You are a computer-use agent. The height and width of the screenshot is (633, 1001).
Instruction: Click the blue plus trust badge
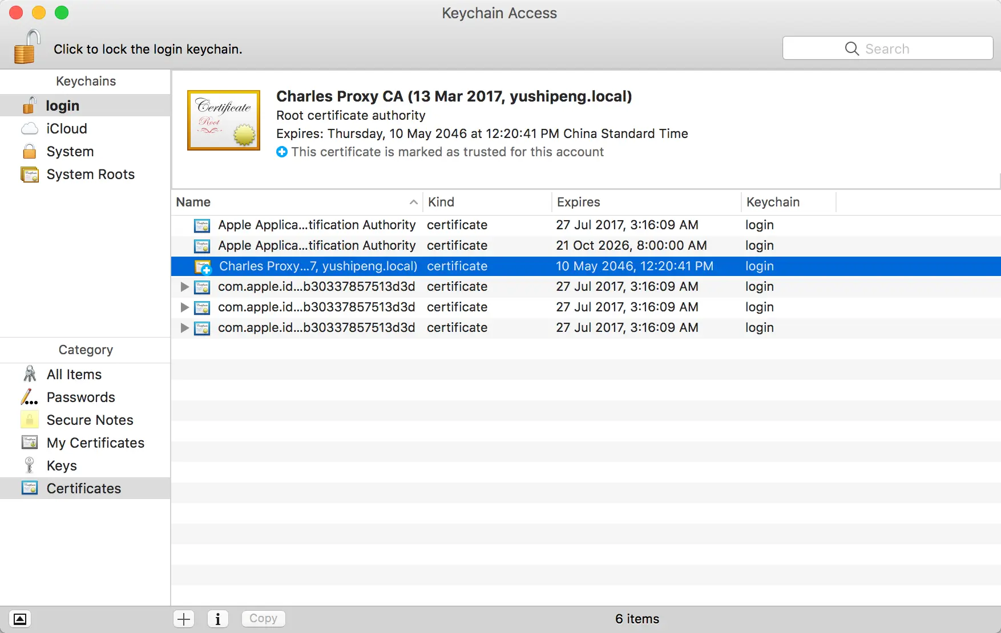coord(282,152)
